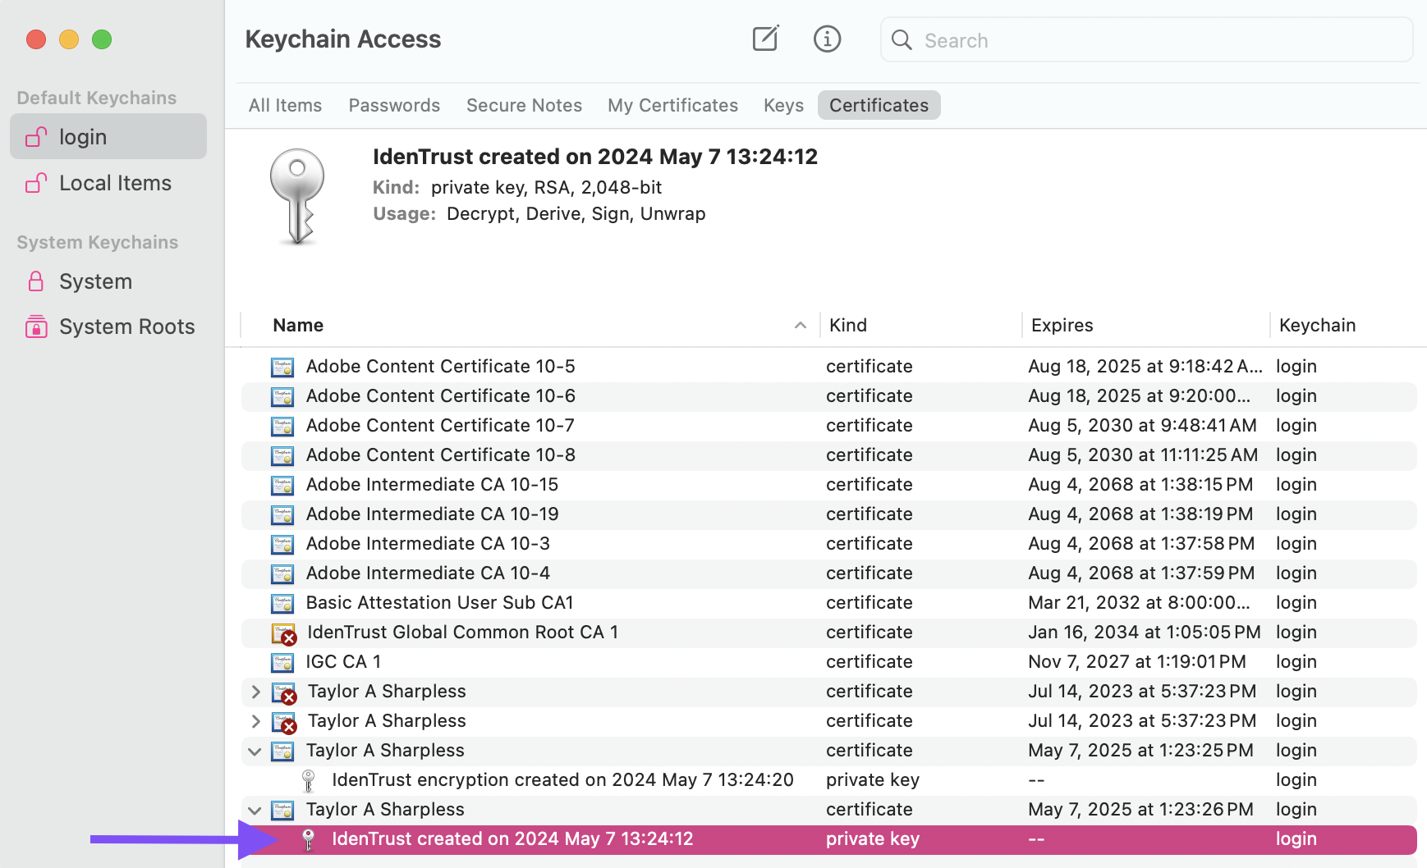The height and width of the screenshot is (868, 1427).
Task: Click the IdenTrust Global Common Root CA 1 certificate icon
Action: pyautogui.click(x=283, y=633)
